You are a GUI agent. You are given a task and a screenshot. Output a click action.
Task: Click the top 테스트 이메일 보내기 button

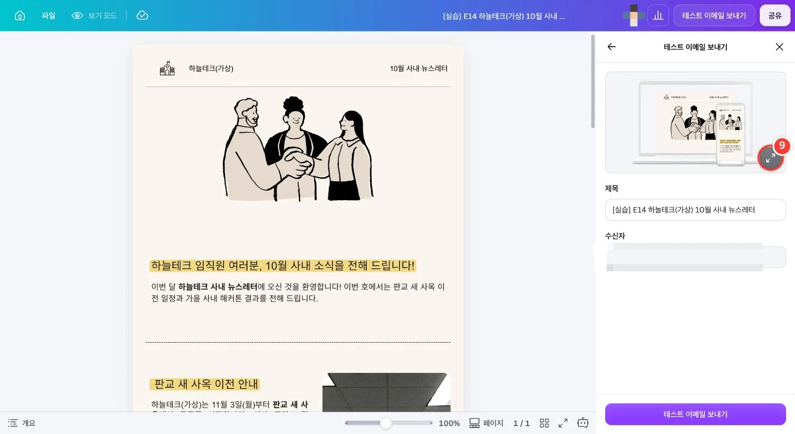714,15
